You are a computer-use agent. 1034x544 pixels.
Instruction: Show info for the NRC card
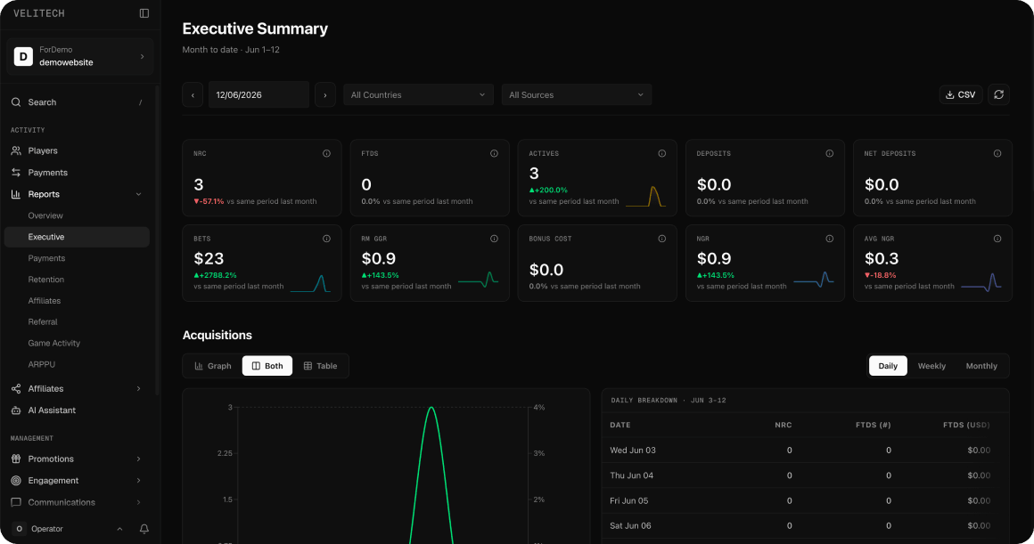click(326, 153)
